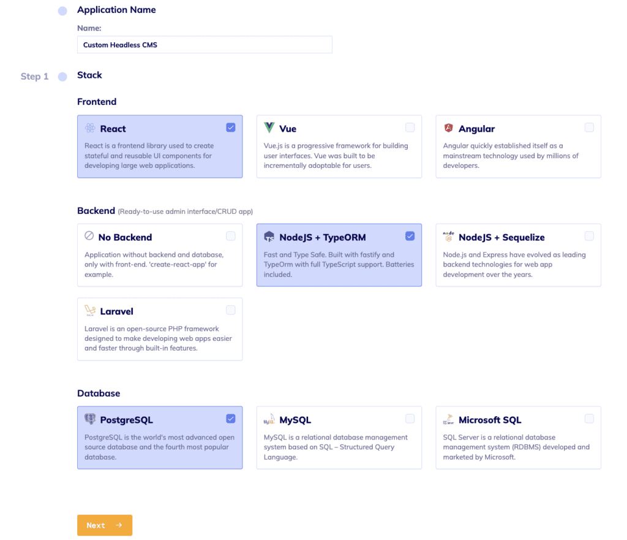Click the NodeJS Sequelize logo icon
The image size is (627, 540).
click(448, 236)
